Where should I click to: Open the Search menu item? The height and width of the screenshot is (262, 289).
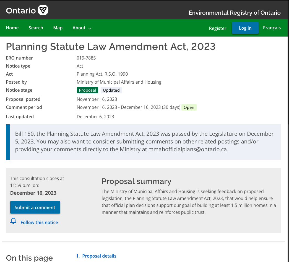click(x=36, y=28)
